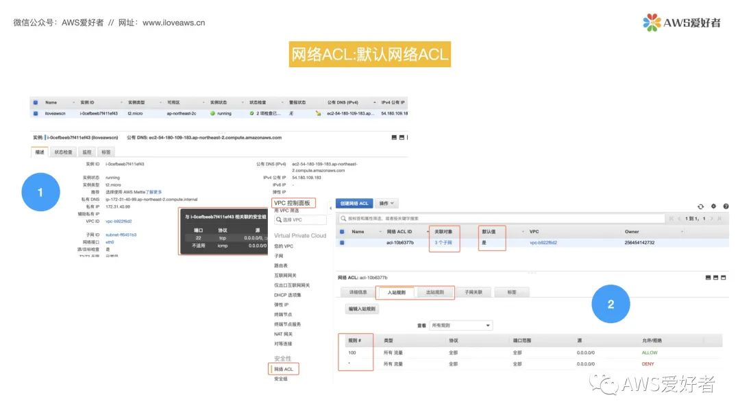Image resolution: width=740 pixels, height=417 pixels.
Task: Open the 出站规则 tab
Action: click(434, 292)
